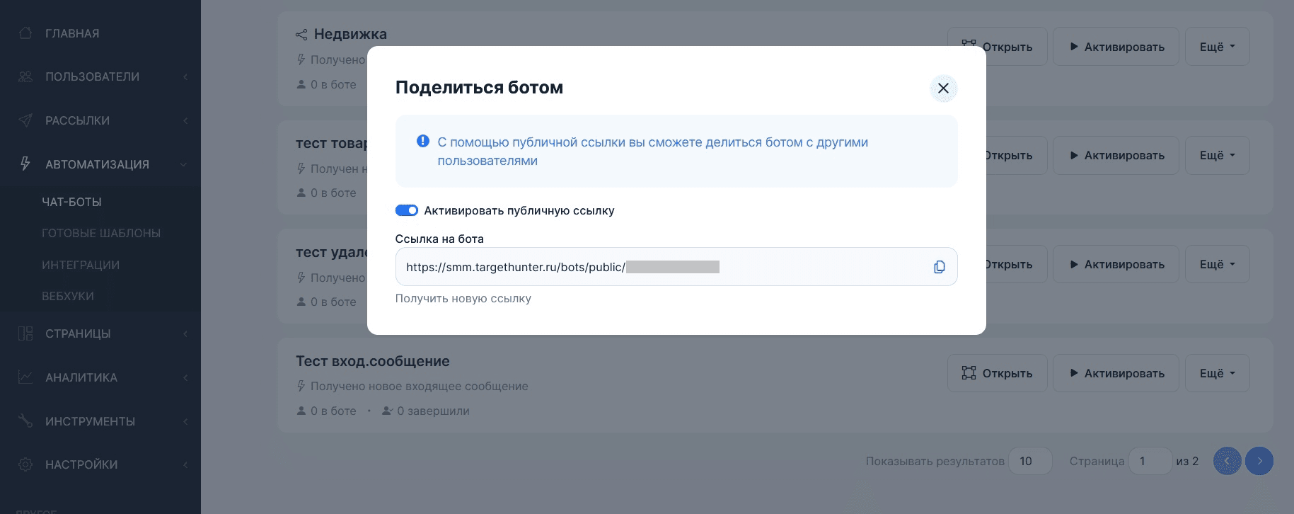This screenshot has height=514, width=1294.
Task: Click the Аналитика chart icon
Action: click(x=25, y=377)
